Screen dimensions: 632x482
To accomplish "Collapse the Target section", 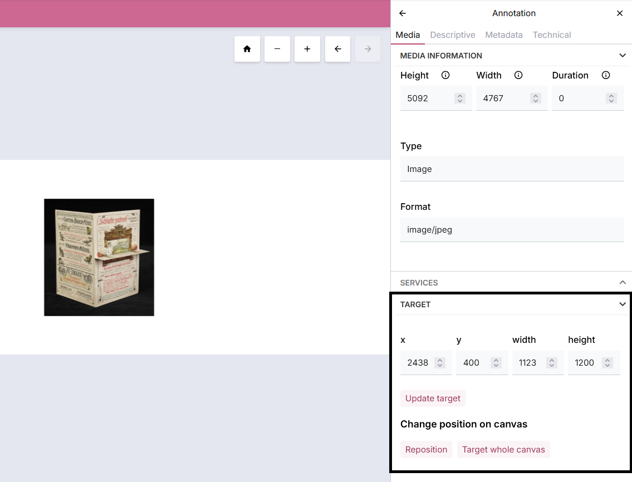I will (623, 304).
